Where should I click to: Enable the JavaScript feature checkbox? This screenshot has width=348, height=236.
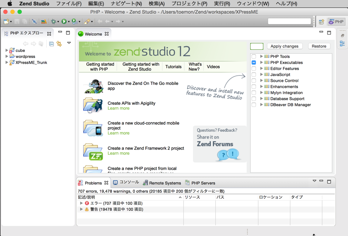click(x=254, y=75)
